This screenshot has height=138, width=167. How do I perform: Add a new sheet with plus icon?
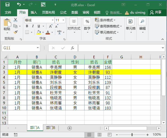(70, 128)
